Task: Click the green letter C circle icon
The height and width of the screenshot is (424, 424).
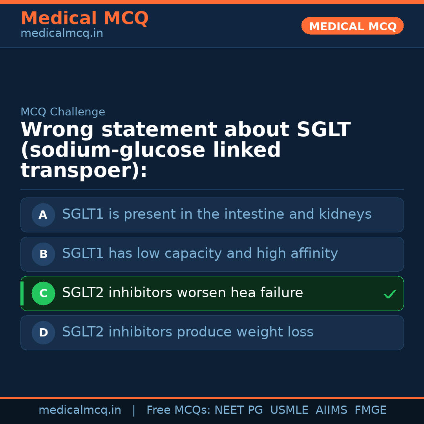Action: pos(43,293)
